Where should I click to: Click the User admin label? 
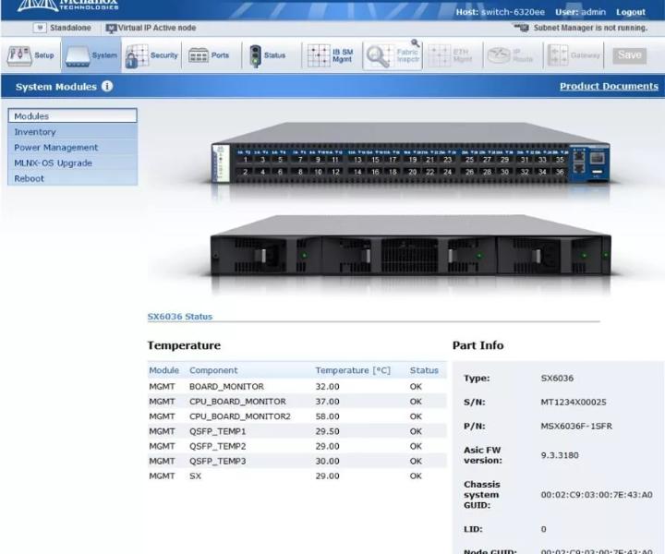[581, 12]
